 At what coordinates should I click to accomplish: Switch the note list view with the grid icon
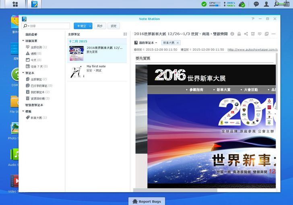pyautogui.click(x=125, y=35)
